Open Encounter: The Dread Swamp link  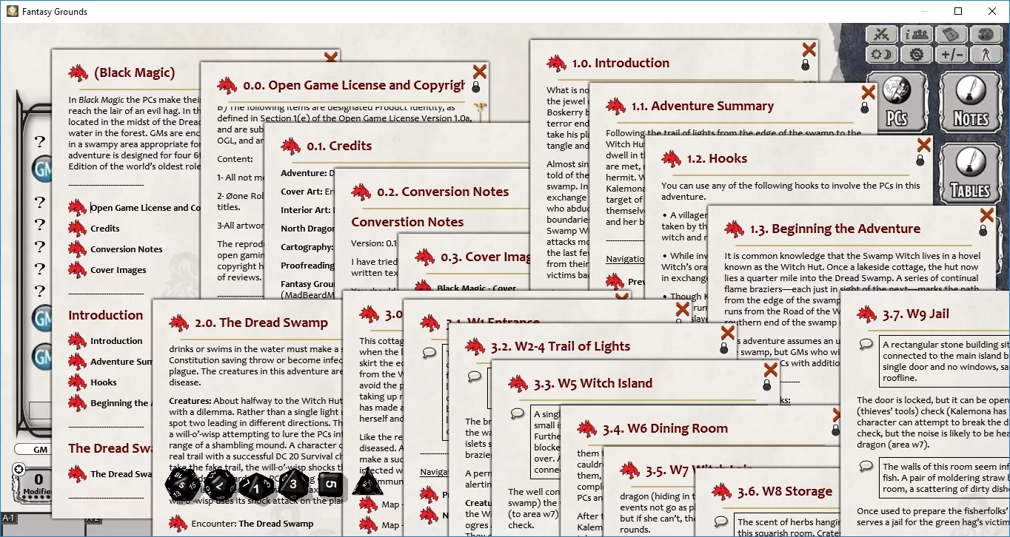coord(254,524)
